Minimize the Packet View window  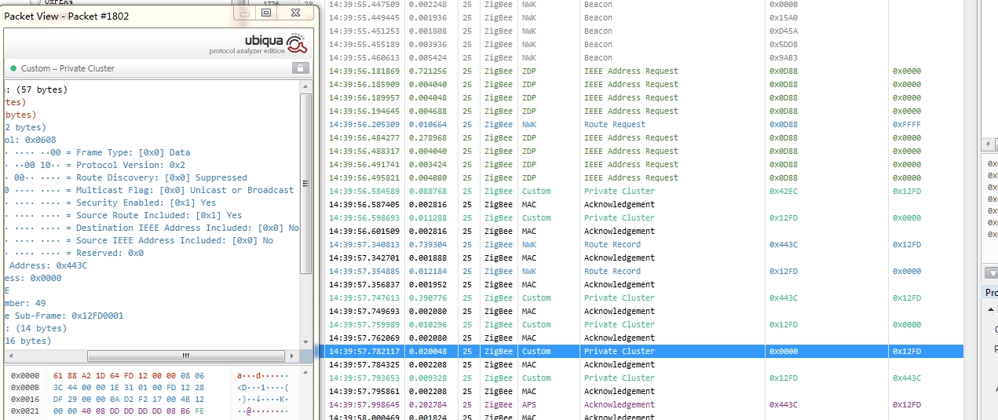point(246,13)
